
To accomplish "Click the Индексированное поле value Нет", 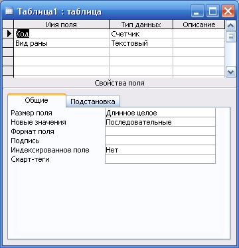I will [160, 150].
